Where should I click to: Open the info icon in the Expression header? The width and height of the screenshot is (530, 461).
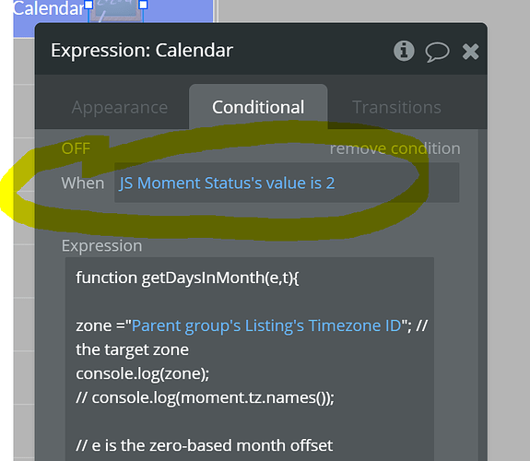coord(404,51)
